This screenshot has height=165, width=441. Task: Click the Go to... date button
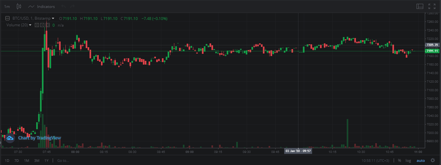tap(63, 161)
